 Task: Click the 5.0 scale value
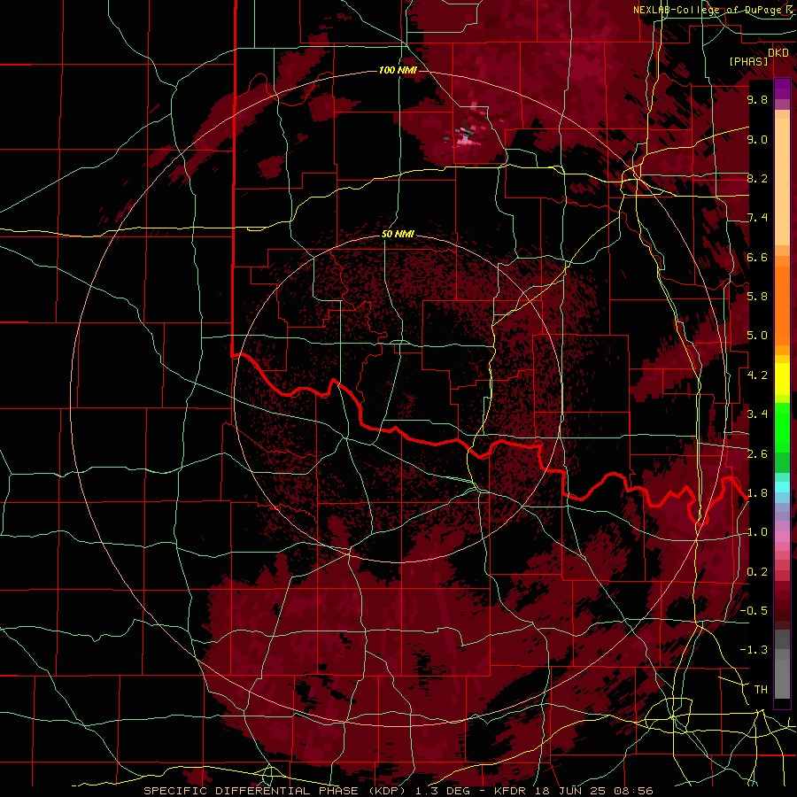click(x=757, y=336)
